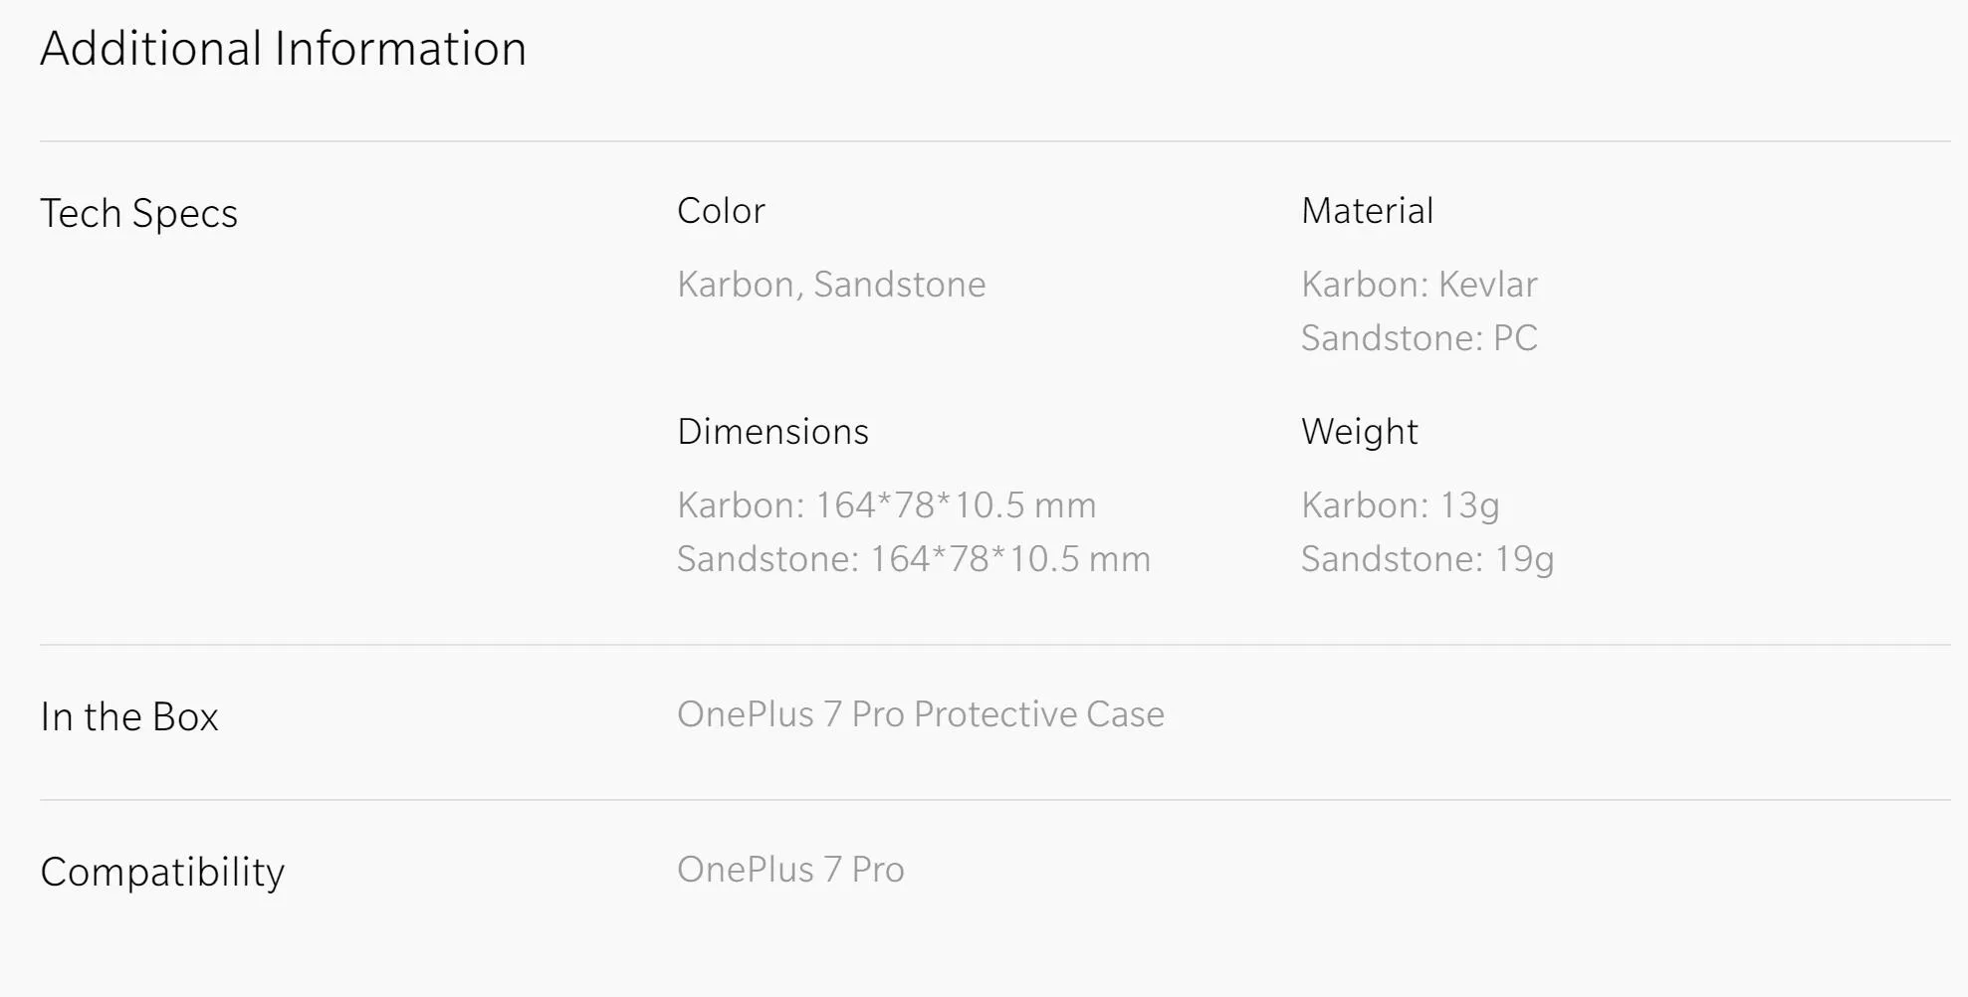Click the Color spec heading
This screenshot has height=997, width=1968.
click(721, 211)
